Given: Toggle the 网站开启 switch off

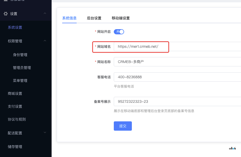Looking at the screenshot, I should (119, 32).
